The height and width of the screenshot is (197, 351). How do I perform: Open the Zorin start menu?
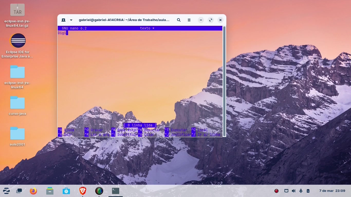click(6, 191)
